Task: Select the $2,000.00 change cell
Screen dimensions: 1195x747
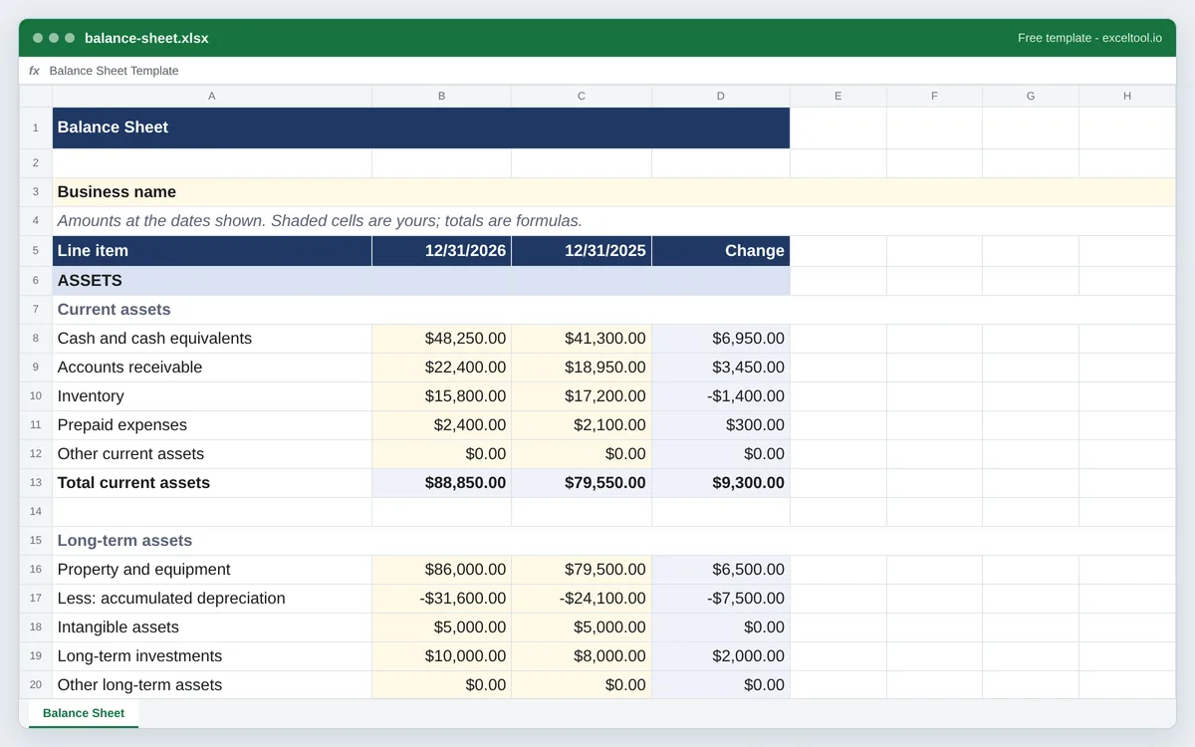Action: point(721,656)
